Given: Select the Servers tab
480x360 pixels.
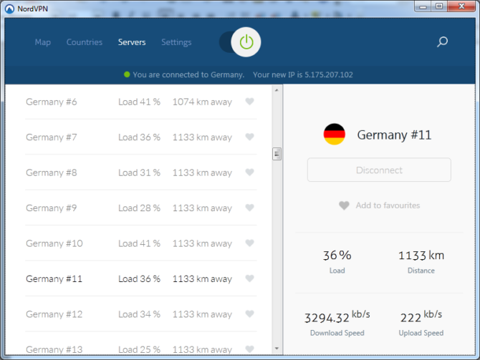Looking at the screenshot, I should pos(132,42).
